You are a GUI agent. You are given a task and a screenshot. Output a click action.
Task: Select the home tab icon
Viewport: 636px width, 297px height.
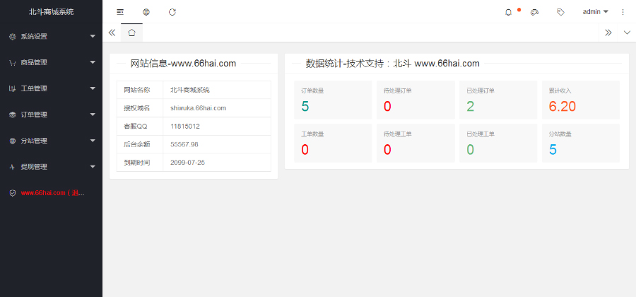pos(132,33)
